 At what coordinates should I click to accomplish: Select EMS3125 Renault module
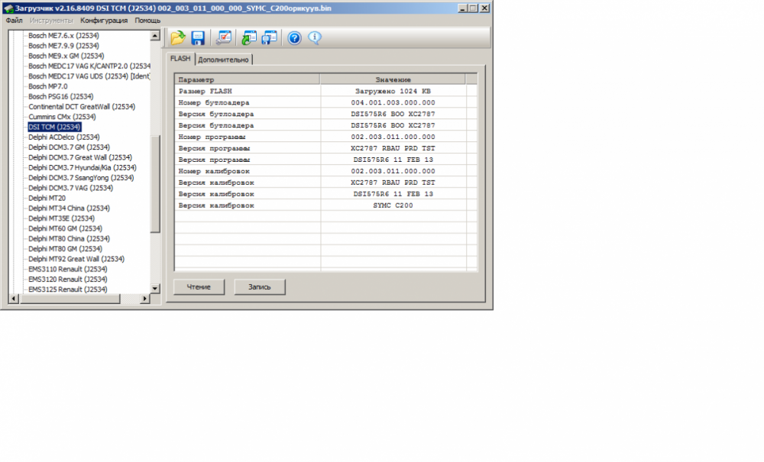pyautogui.click(x=68, y=289)
